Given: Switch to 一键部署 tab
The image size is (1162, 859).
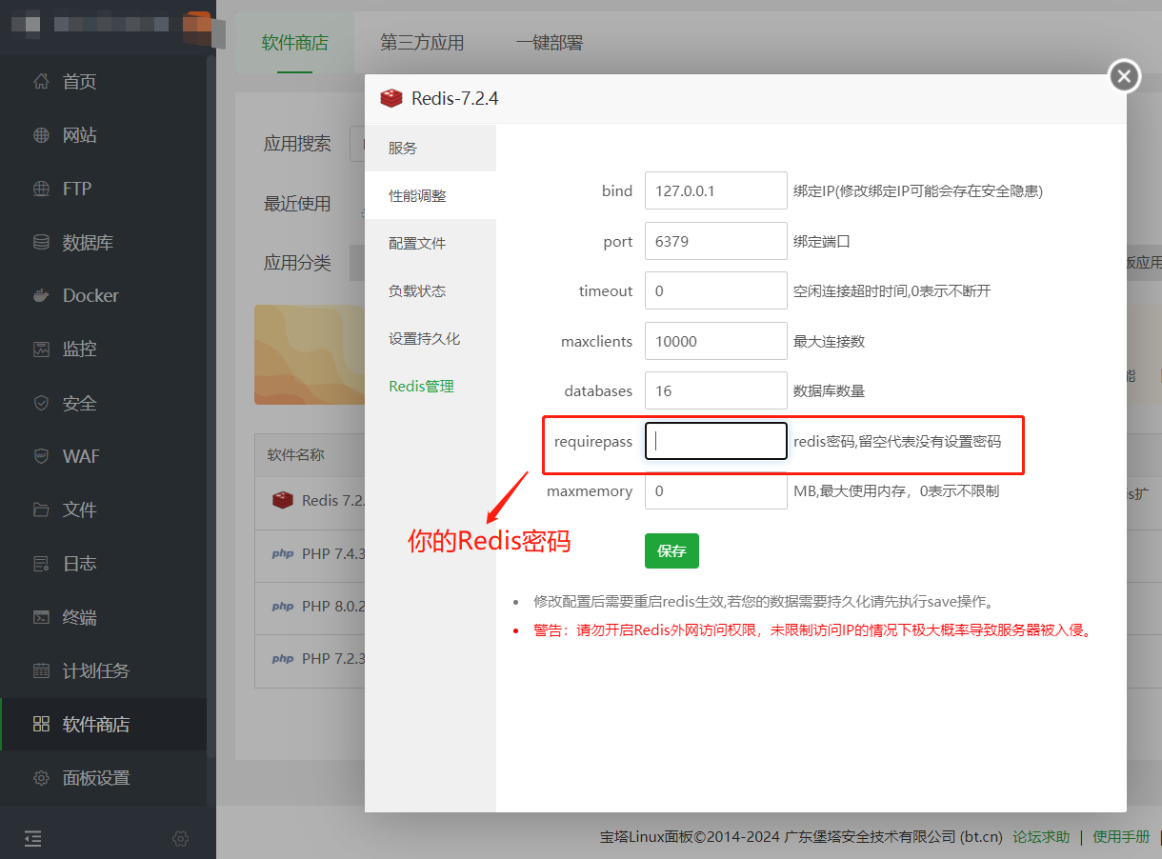Looking at the screenshot, I should pos(550,43).
